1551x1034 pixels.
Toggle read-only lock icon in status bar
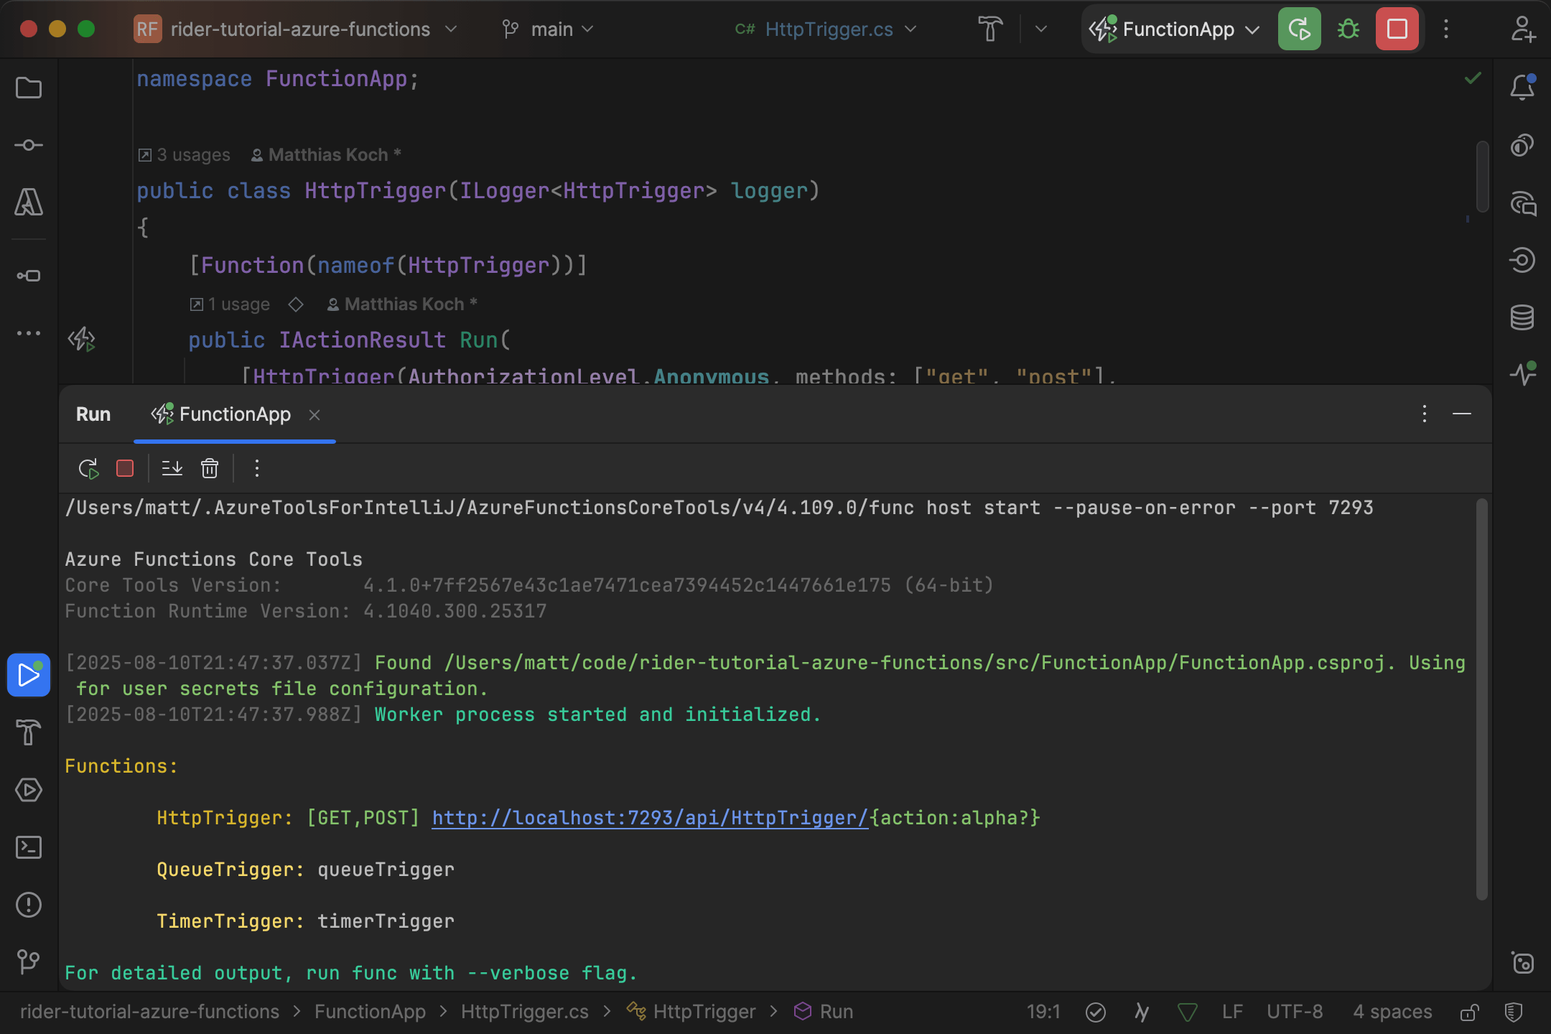click(x=1469, y=1012)
